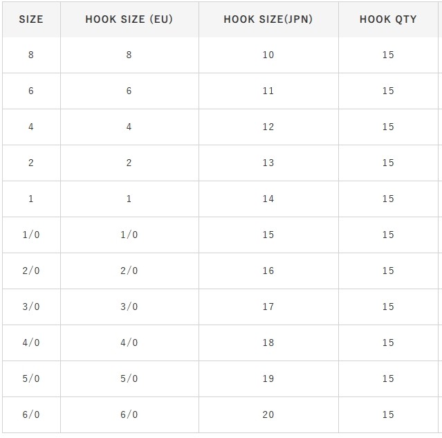The width and height of the screenshot is (442, 438).
Task: Click the HOOK SIZE(JPN) column header
Action: pos(268,19)
